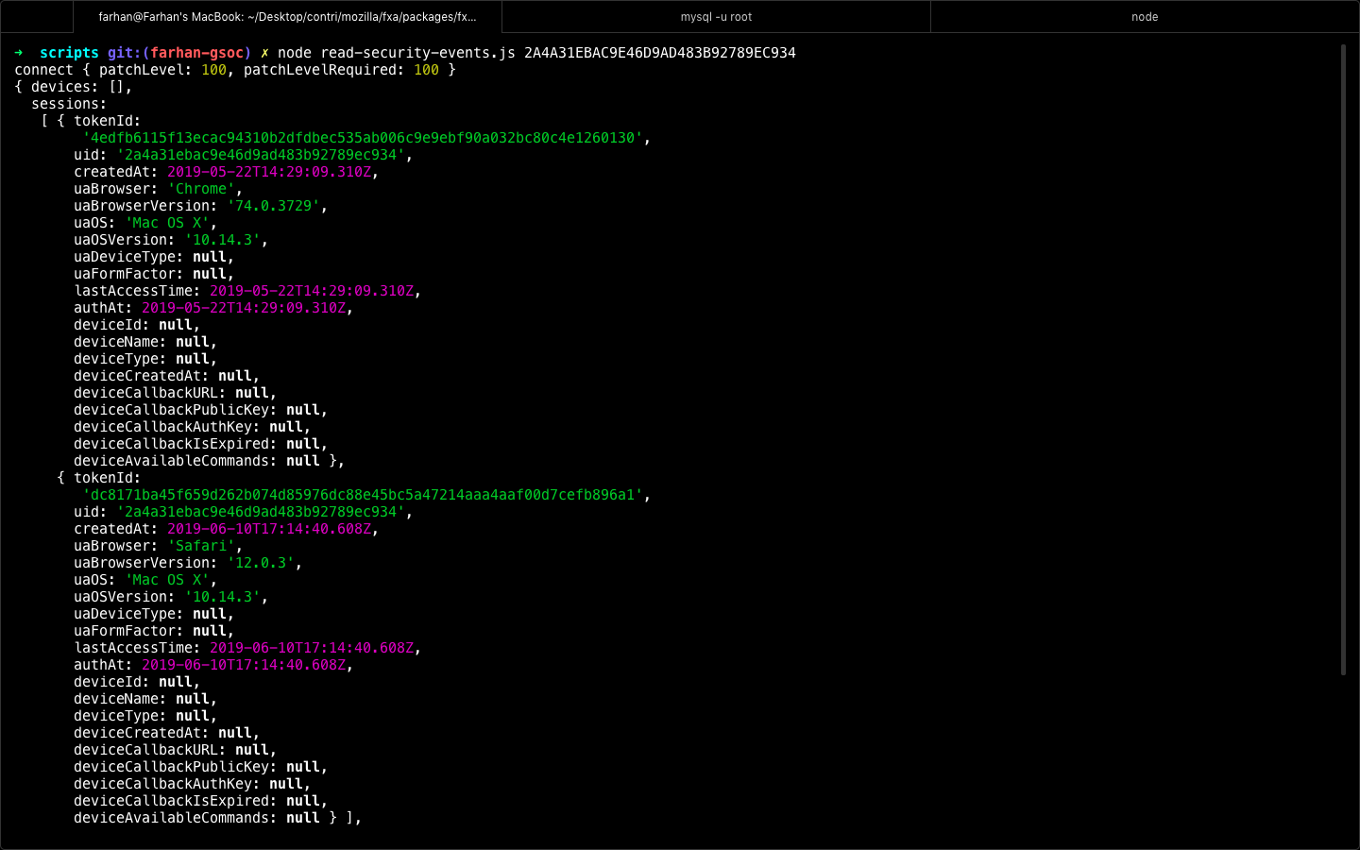Click the 'Chrome' uaBrowser value
Viewport: 1360px width, 850px height.
click(x=201, y=189)
